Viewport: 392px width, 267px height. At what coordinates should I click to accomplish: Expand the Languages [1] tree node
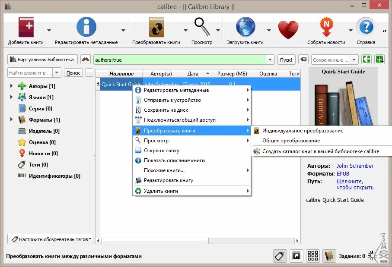pyautogui.click(x=11, y=97)
